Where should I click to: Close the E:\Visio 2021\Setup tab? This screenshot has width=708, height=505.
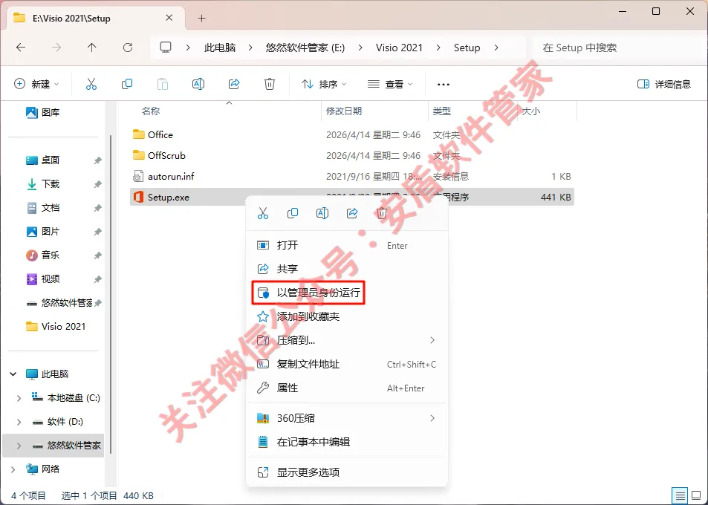pos(169,18)
